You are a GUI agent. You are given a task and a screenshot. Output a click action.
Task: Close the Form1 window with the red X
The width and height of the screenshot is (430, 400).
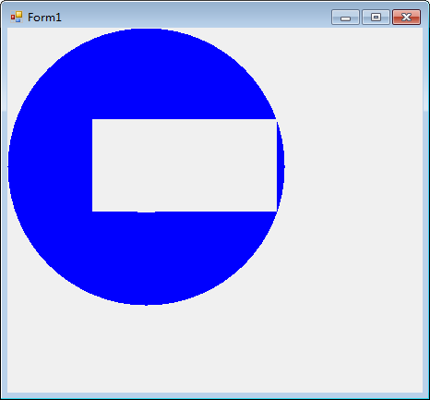point(406,18)
